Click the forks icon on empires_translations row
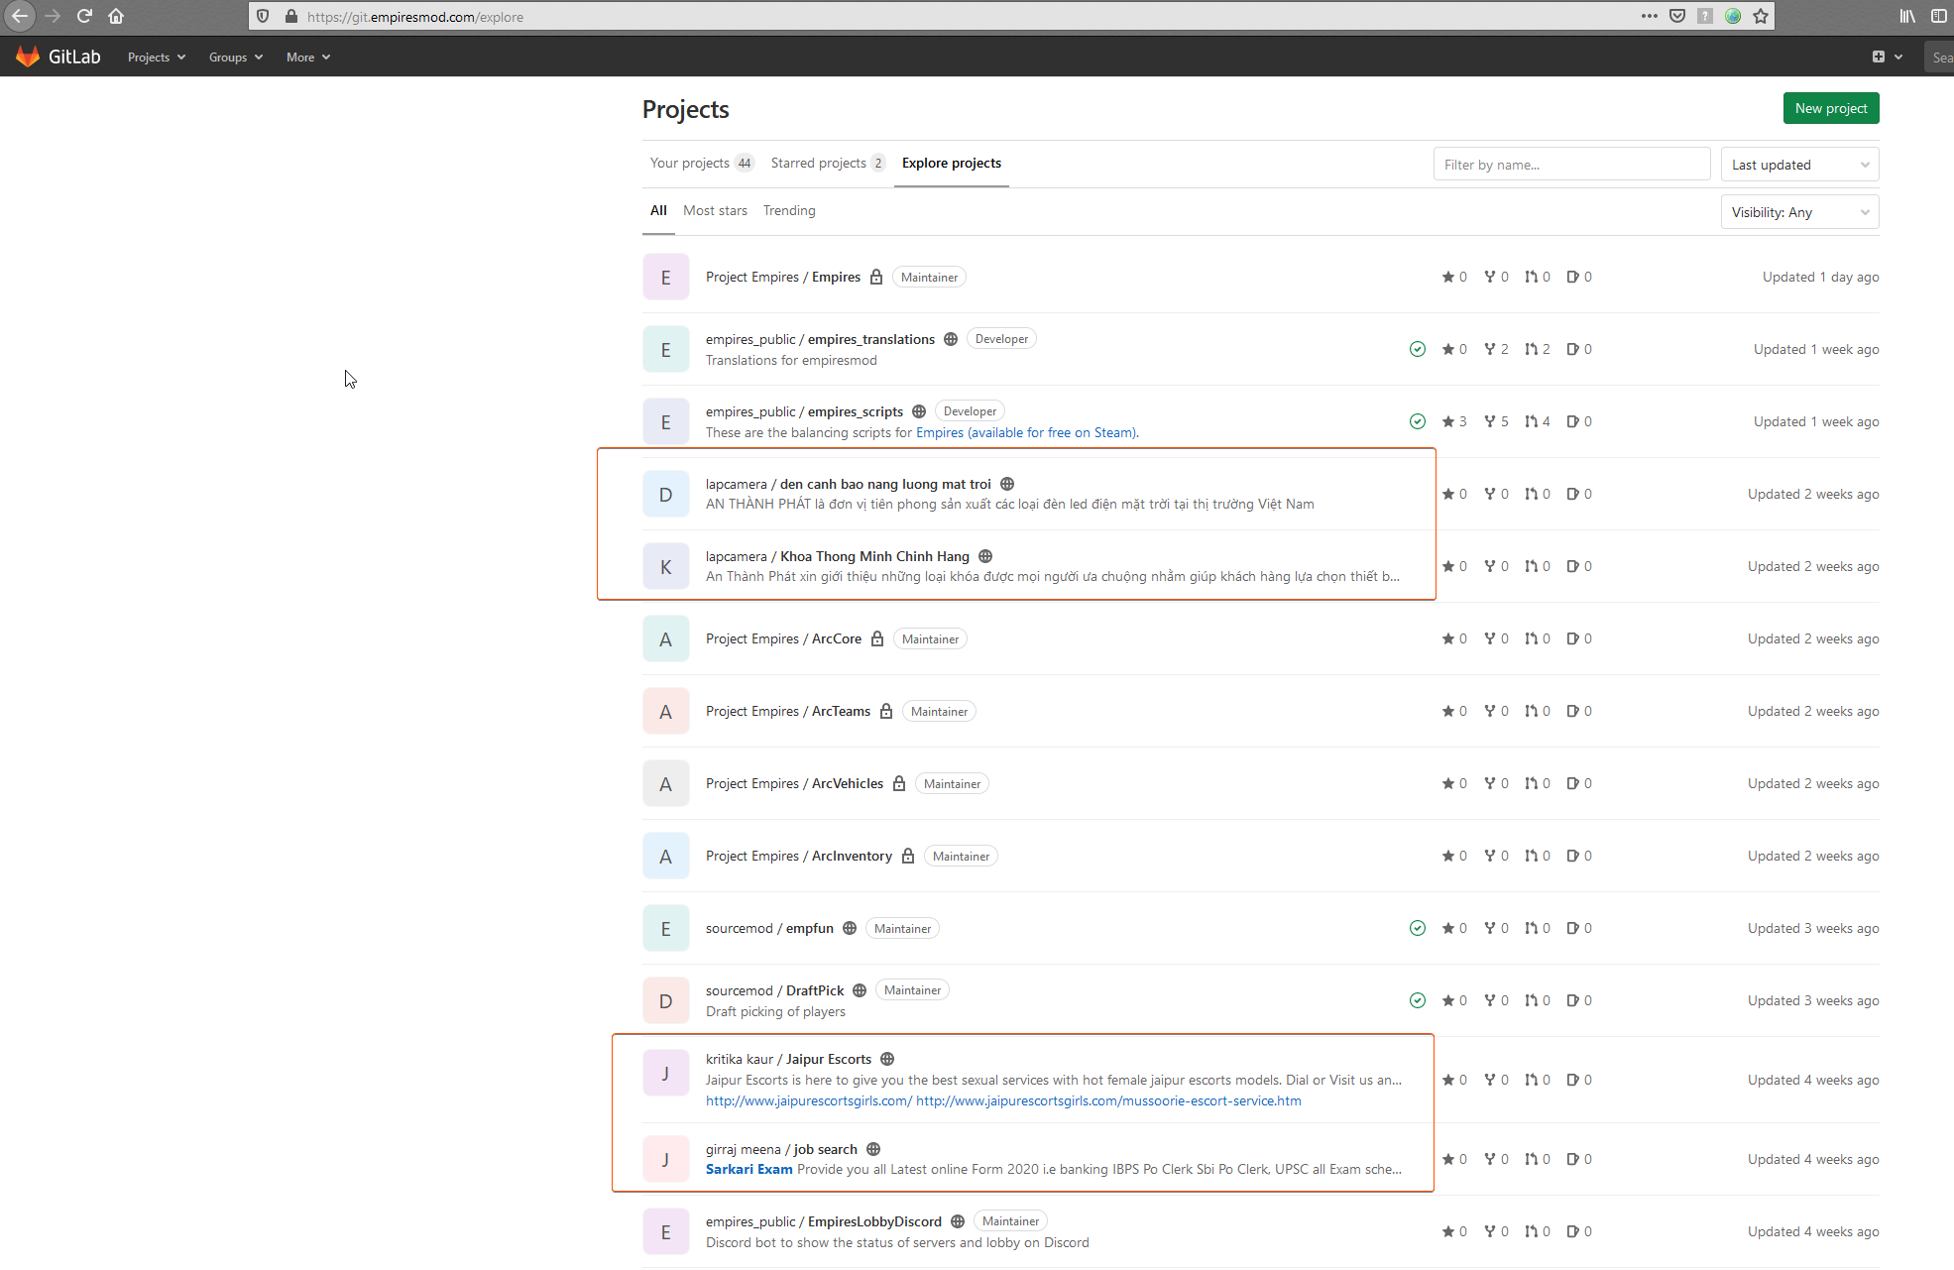Screen dimensions: 1954x1270 (1490, 349)
